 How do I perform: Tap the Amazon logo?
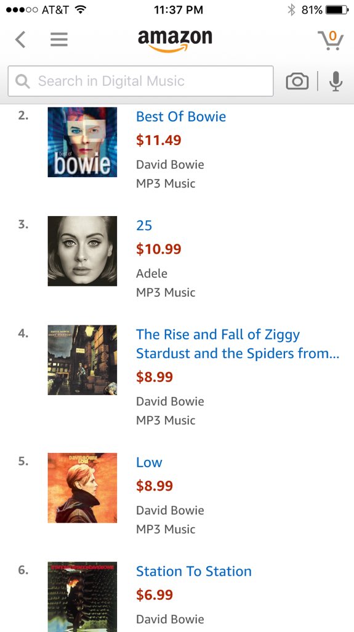(175, 41)
